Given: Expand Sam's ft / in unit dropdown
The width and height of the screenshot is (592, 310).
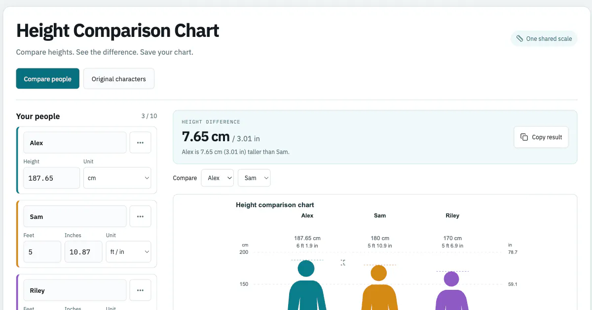Looking at the screenshot, I should 129,251.
